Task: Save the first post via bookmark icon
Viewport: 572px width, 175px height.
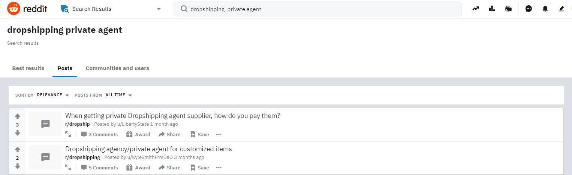Action: pos(199,134)
